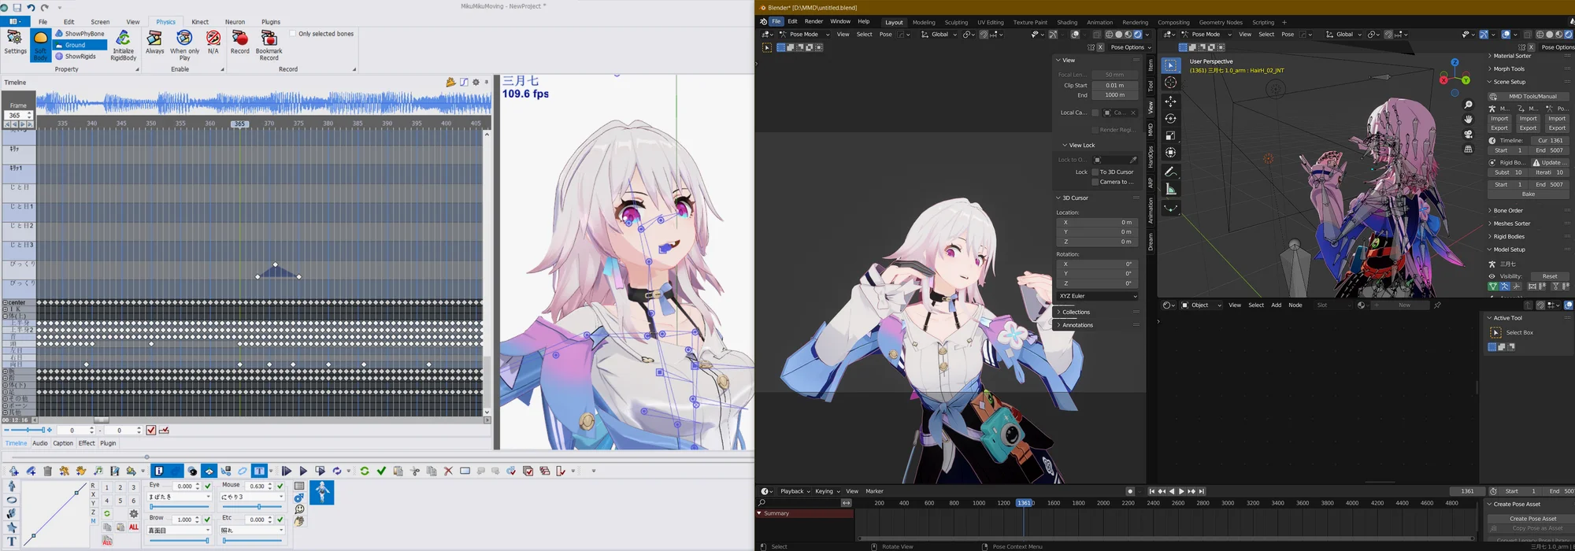
Task: Toggle ShowRigids option
Action: pos(76,57)
